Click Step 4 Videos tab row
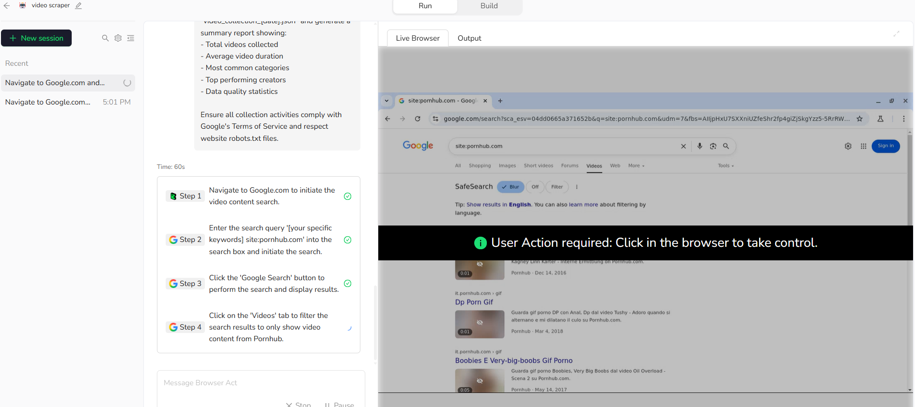915x407 pixels. (259, 327)
